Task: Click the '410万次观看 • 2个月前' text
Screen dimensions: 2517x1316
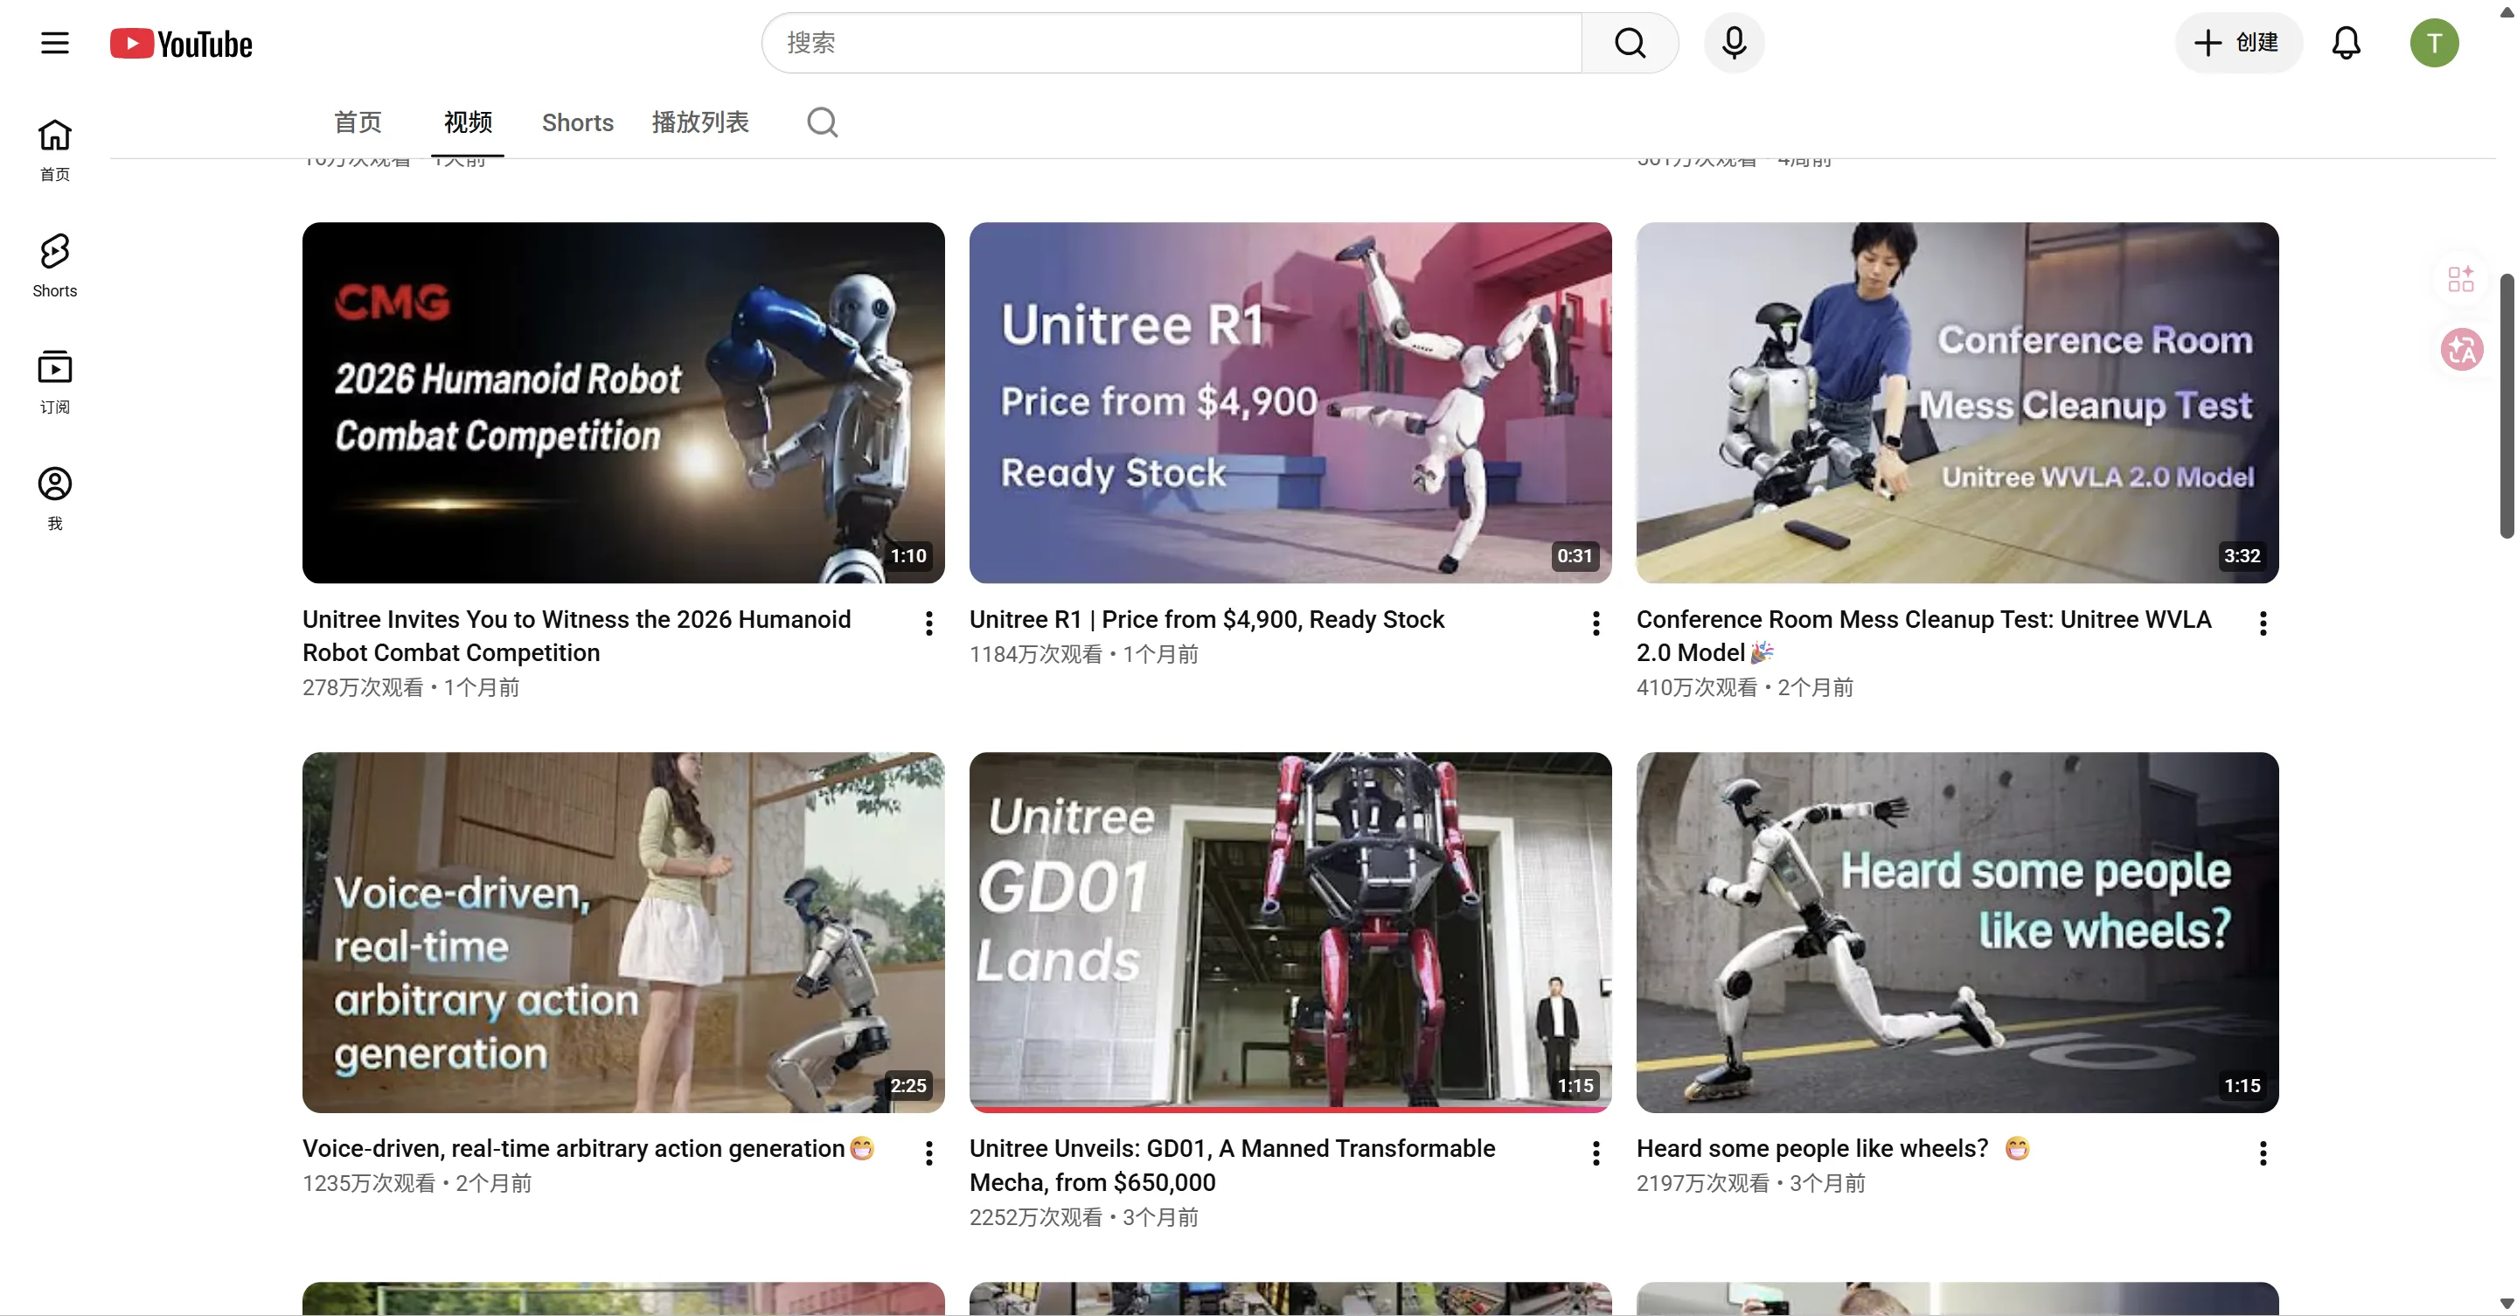Action: tap(1745, 688)
